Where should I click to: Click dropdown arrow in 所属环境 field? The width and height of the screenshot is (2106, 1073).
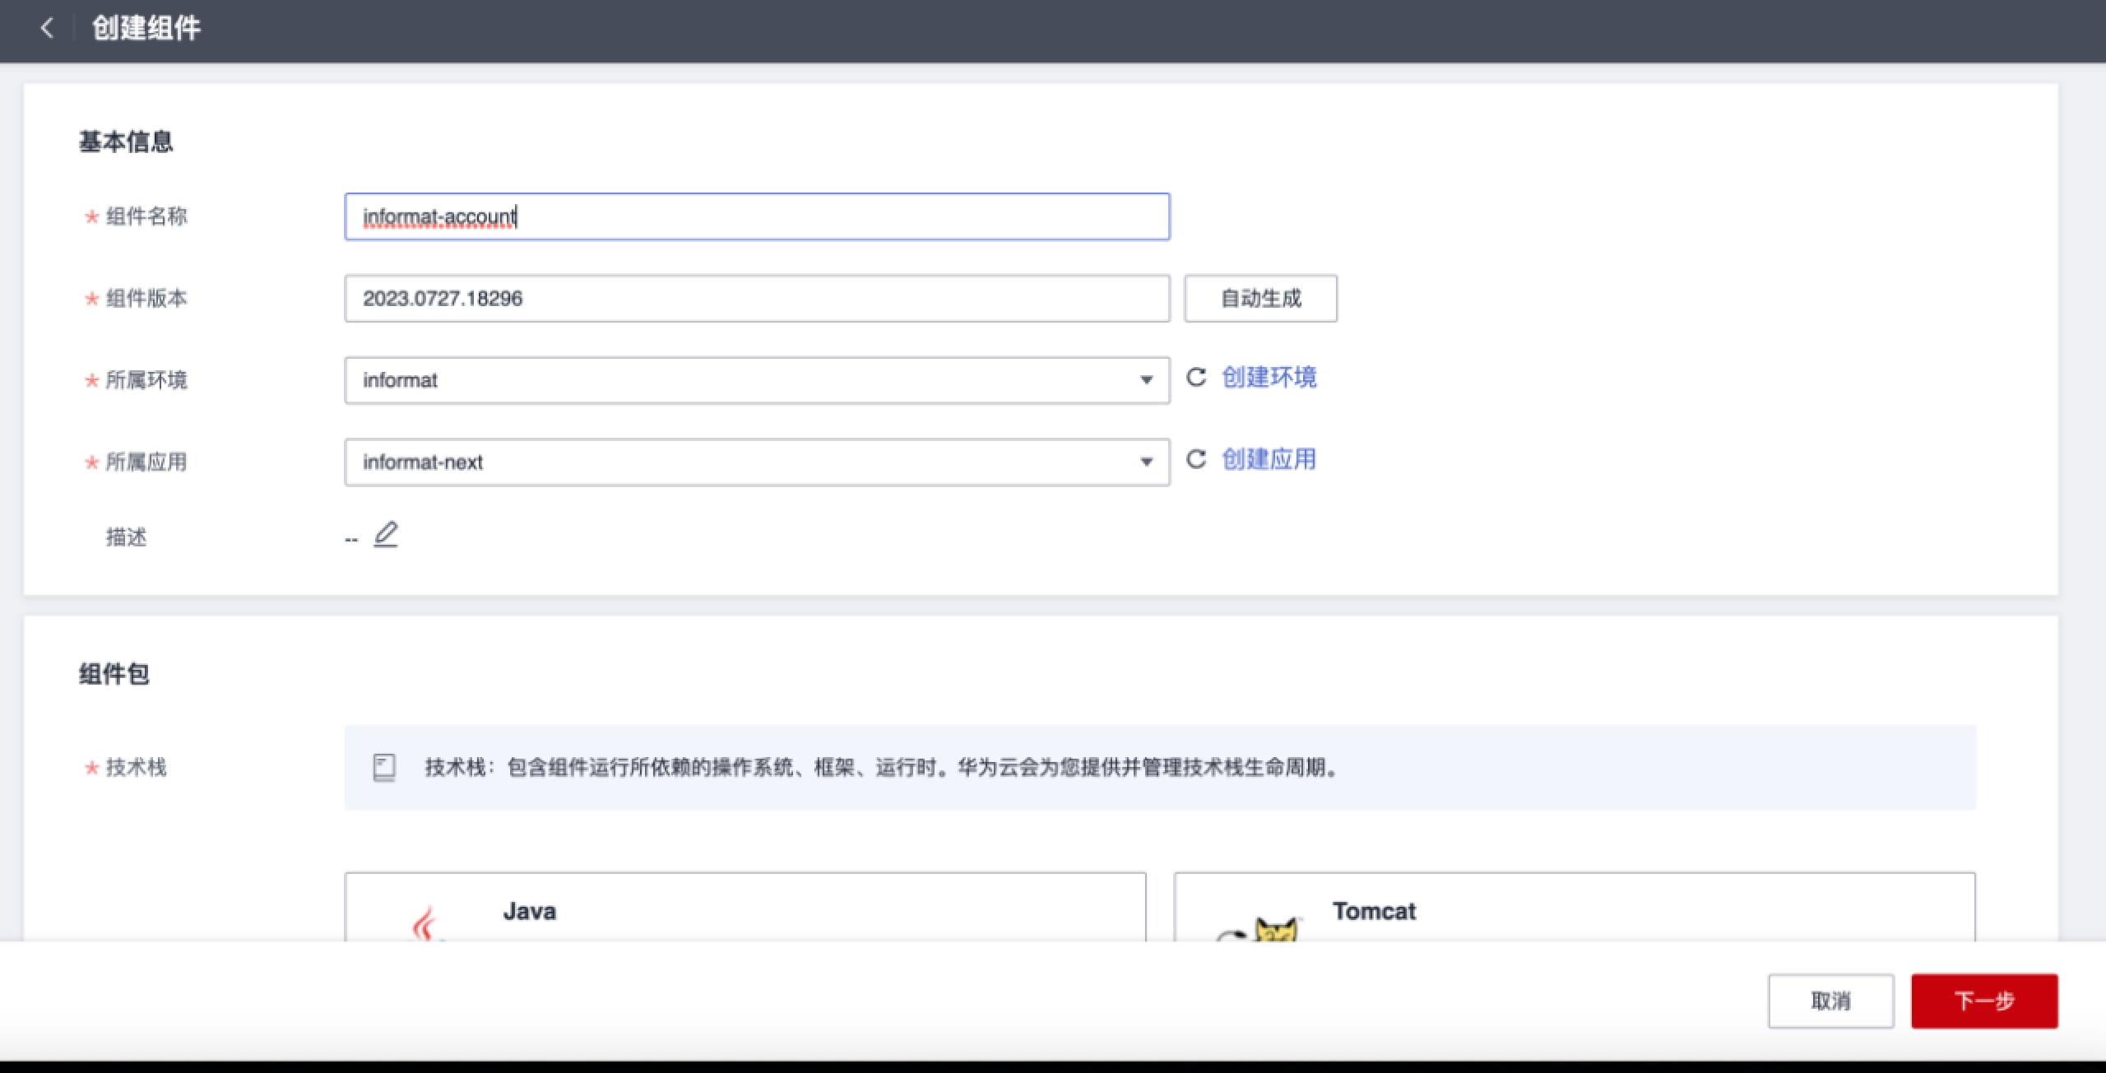click(x=1146, y=380)
